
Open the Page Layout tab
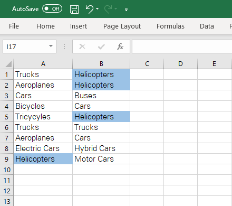[122, 26]
